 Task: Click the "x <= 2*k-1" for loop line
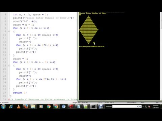pos(37,45)
